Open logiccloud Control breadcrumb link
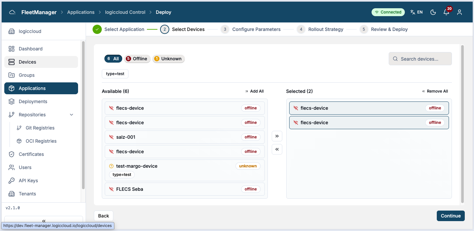The height and width of the screenshot is (231, 474). coord(125,12)
